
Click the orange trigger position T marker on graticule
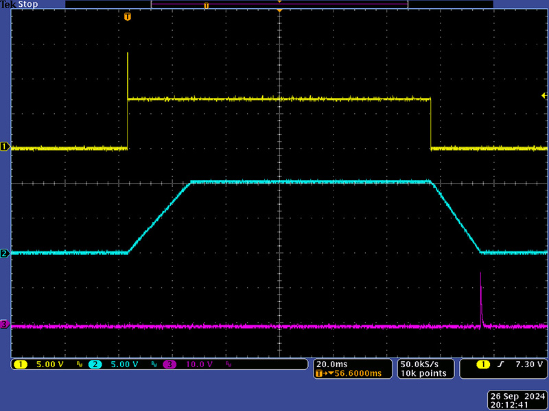click(x=128, y=16)
